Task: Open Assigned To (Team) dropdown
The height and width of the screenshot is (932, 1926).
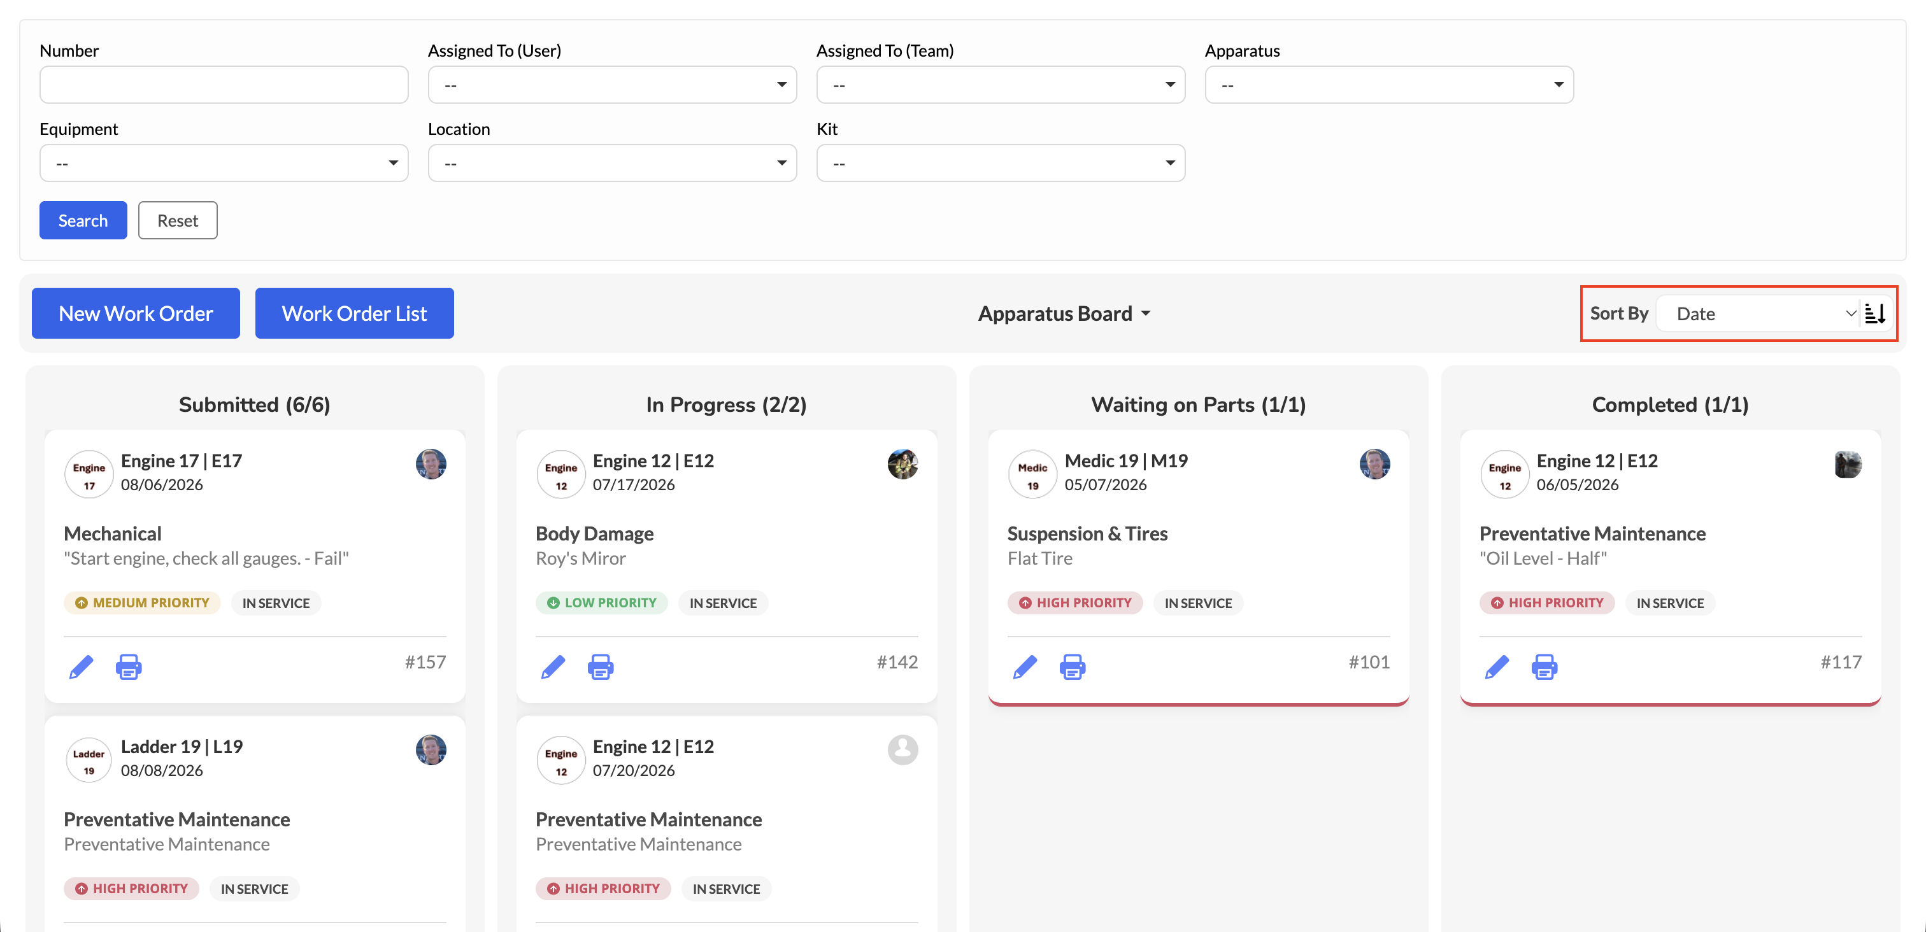Action: point(1001,85)
